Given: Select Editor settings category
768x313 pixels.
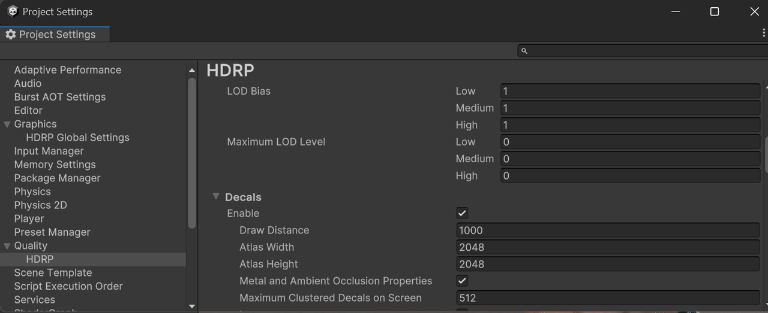Looking at the screenshot, I should [x=28, y=111].
